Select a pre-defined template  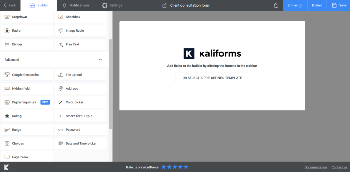(x=212, y=78)
